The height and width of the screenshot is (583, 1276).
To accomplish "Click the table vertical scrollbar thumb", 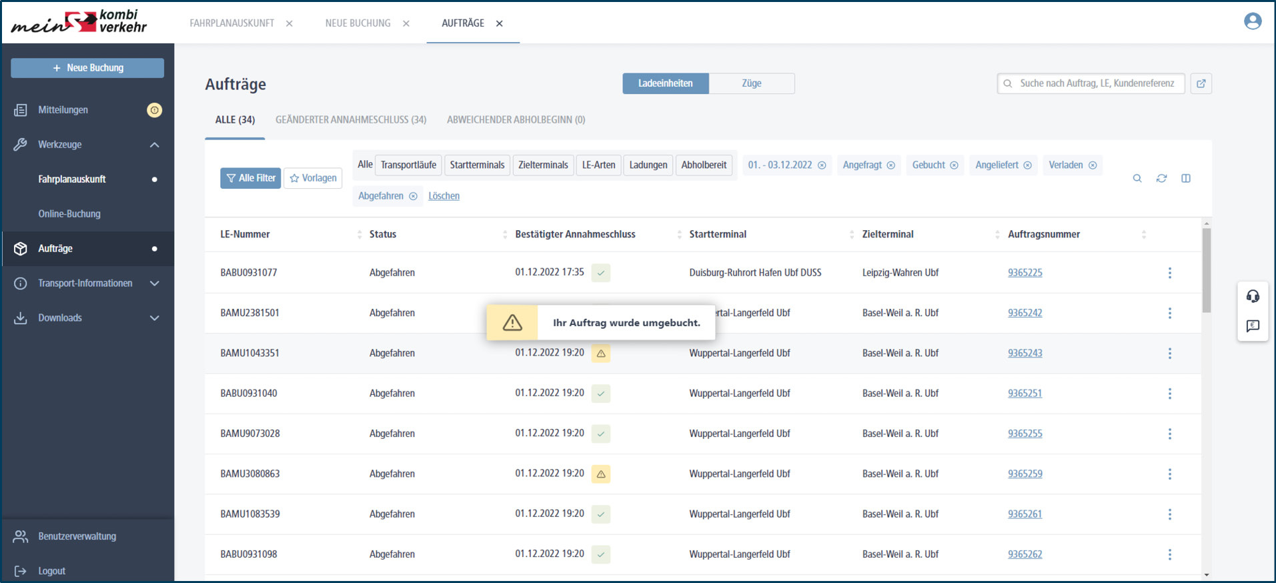I will click(x=1206, y=270).
